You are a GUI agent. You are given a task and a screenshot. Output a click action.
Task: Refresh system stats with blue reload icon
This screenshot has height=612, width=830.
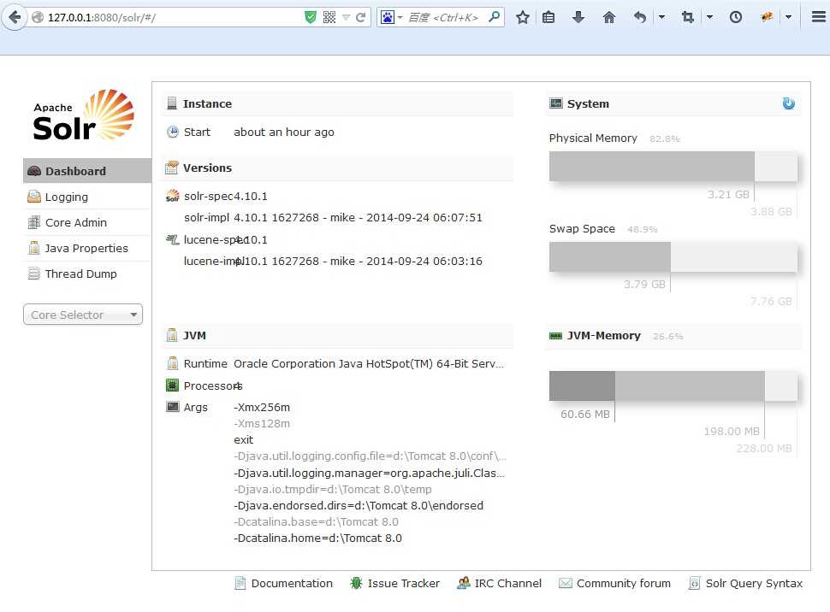(789, 103)
